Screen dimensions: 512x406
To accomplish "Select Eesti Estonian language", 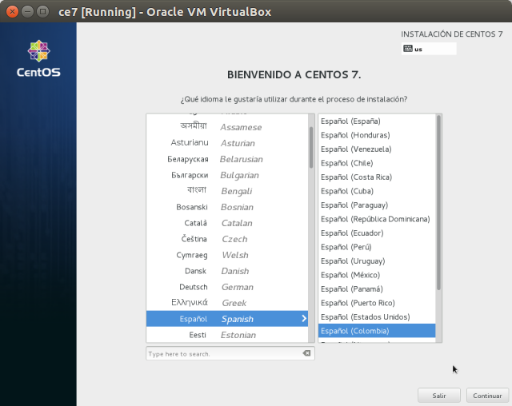I will (227, 335).
